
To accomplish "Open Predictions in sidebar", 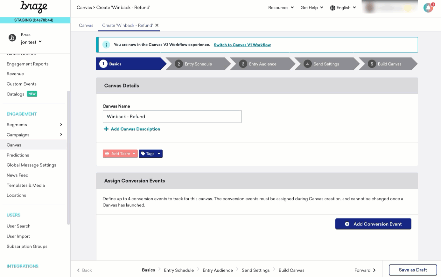I will pos(18,155).
